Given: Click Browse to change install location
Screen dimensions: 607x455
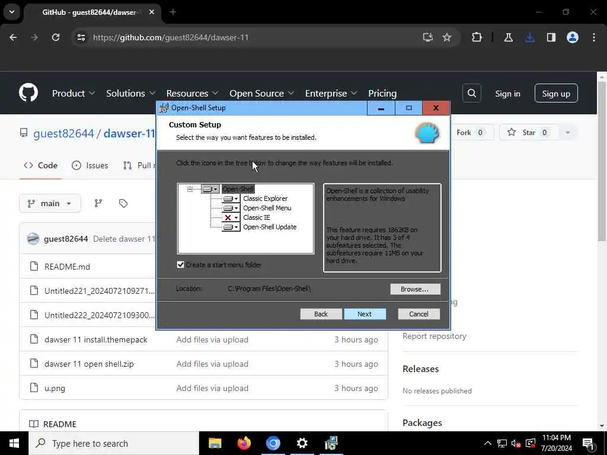Looking at the screenshot, I should coord(415,289).
